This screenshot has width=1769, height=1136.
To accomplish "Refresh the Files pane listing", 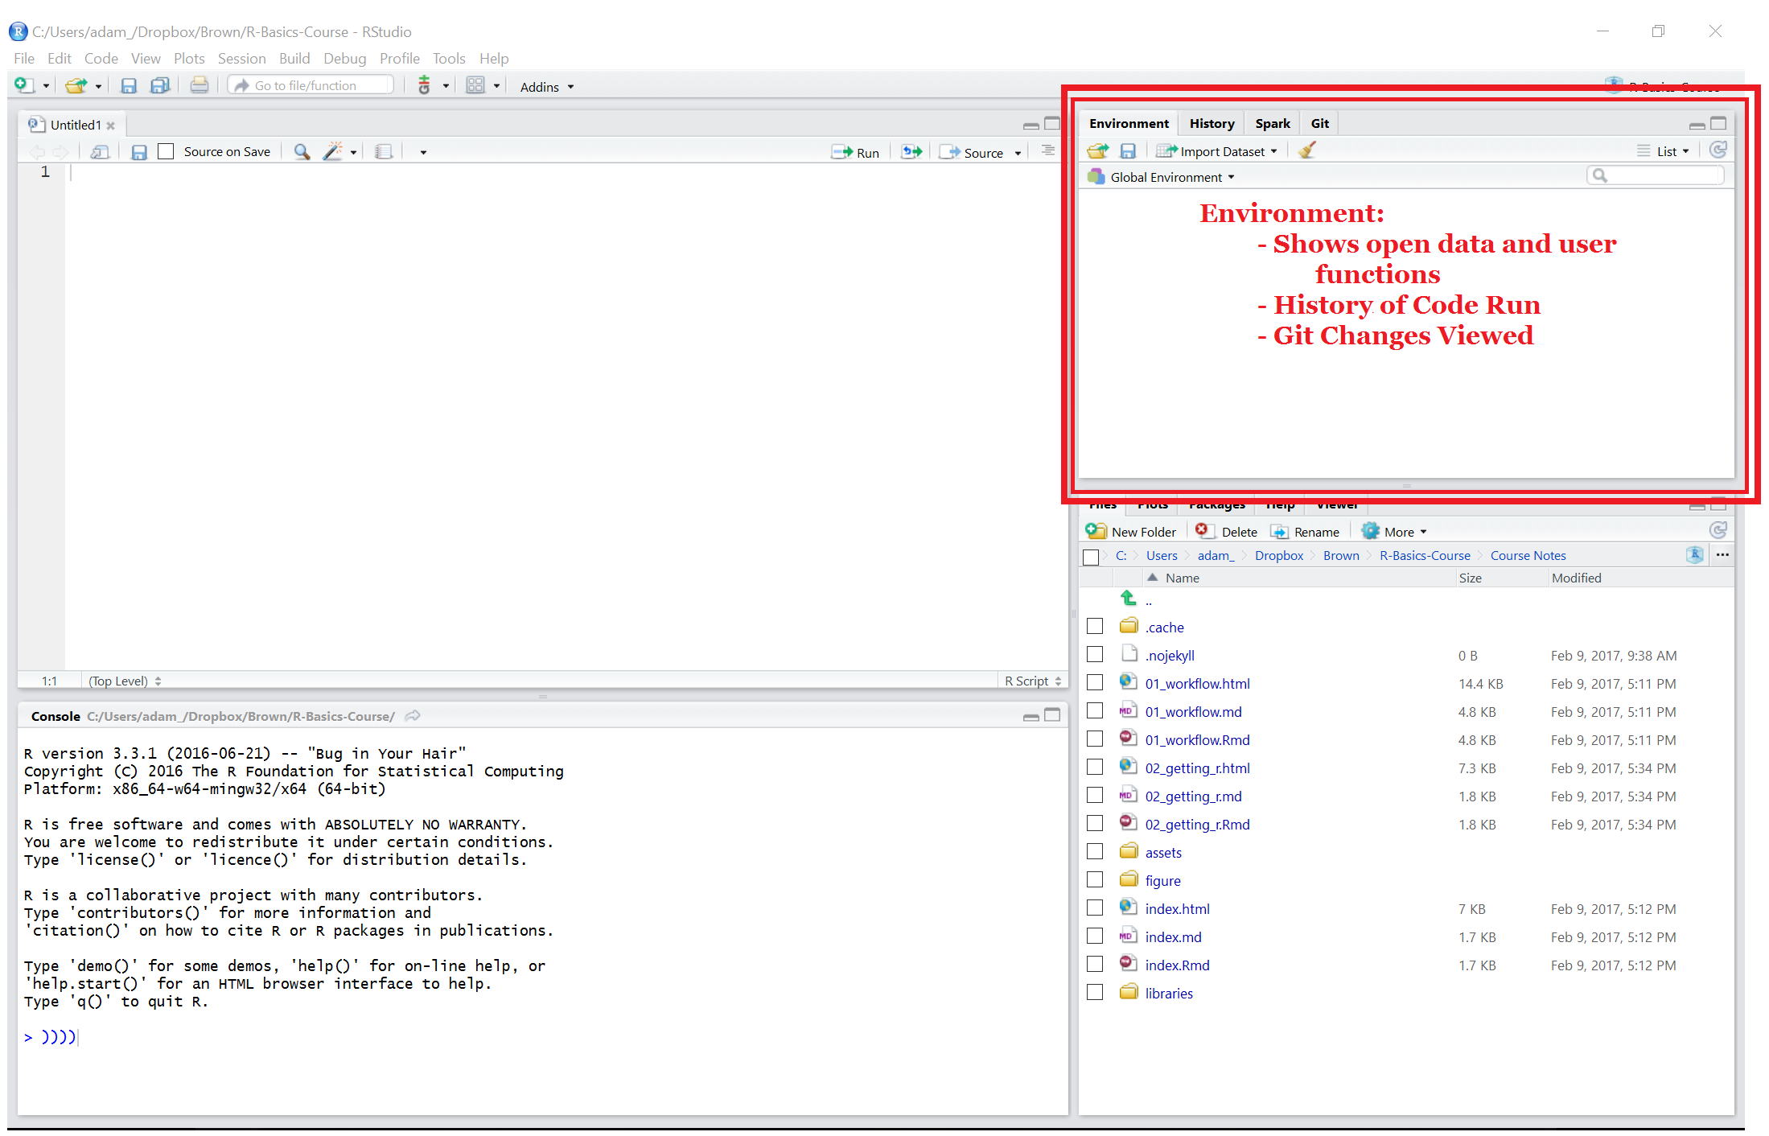I will [x=1718, y=531].
